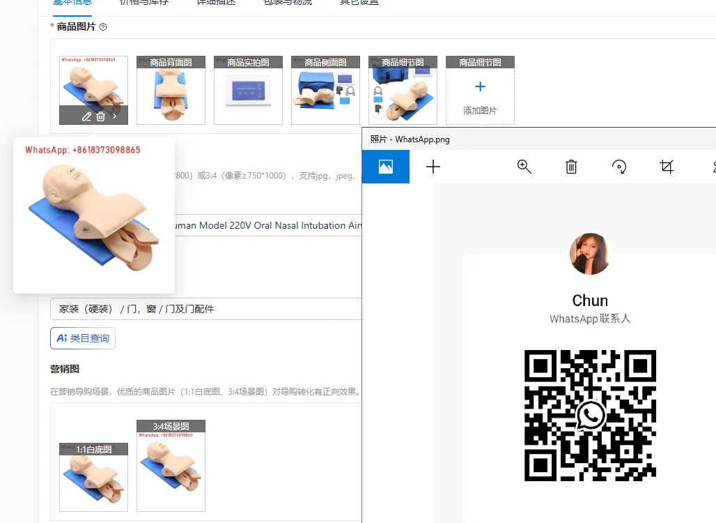The image size is (716, 523).
Task: Click plus icon to add detail image
Action: pos(480,86)
